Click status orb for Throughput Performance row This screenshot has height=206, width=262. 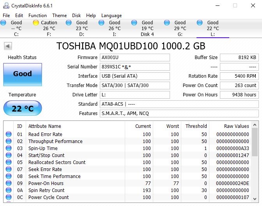click(x=9, y=141)
